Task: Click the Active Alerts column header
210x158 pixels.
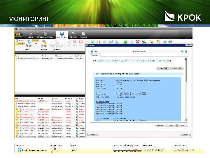Action: (x=56, y=145)
